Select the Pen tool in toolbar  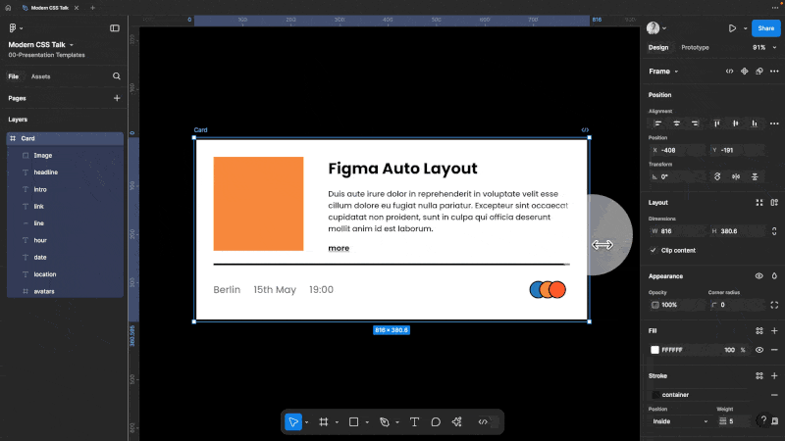coord(385,422)
